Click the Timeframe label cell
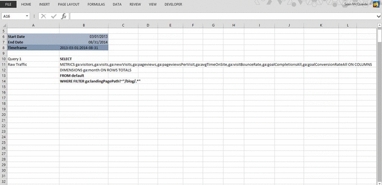Screen dimensions: 382x185 (x=33, y=48)
